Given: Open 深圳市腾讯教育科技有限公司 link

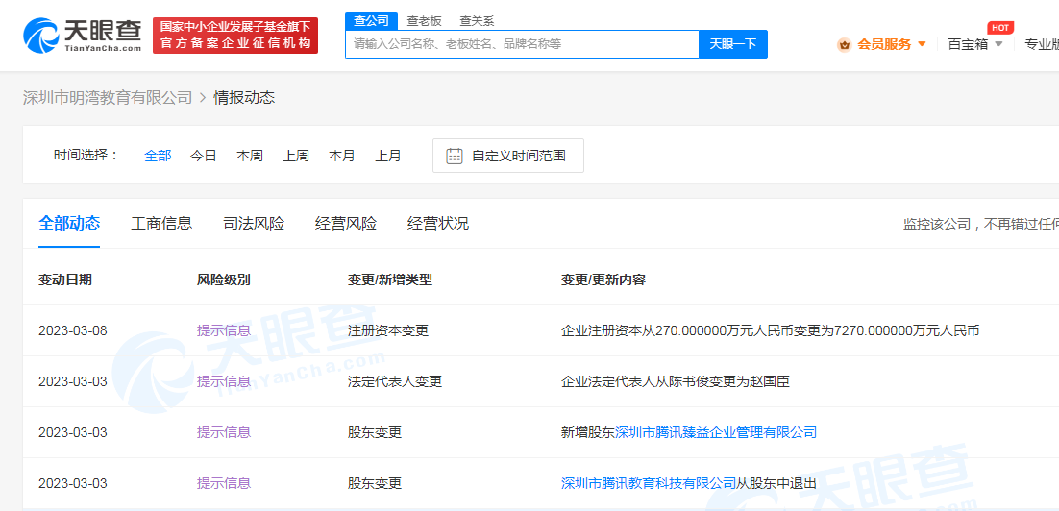Looking at the screenshot, I should [x=649, y=483].
